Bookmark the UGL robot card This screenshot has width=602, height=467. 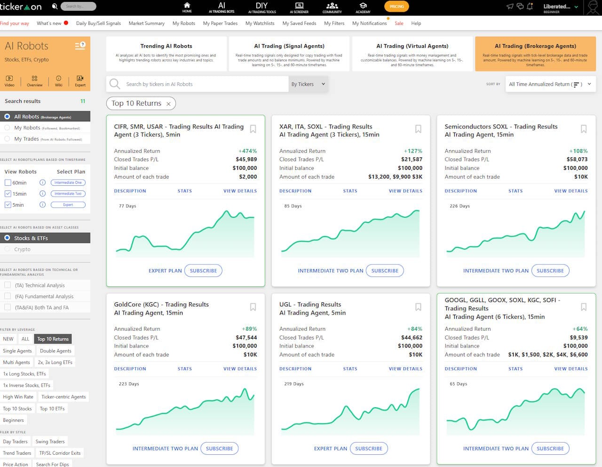point(418,307)
